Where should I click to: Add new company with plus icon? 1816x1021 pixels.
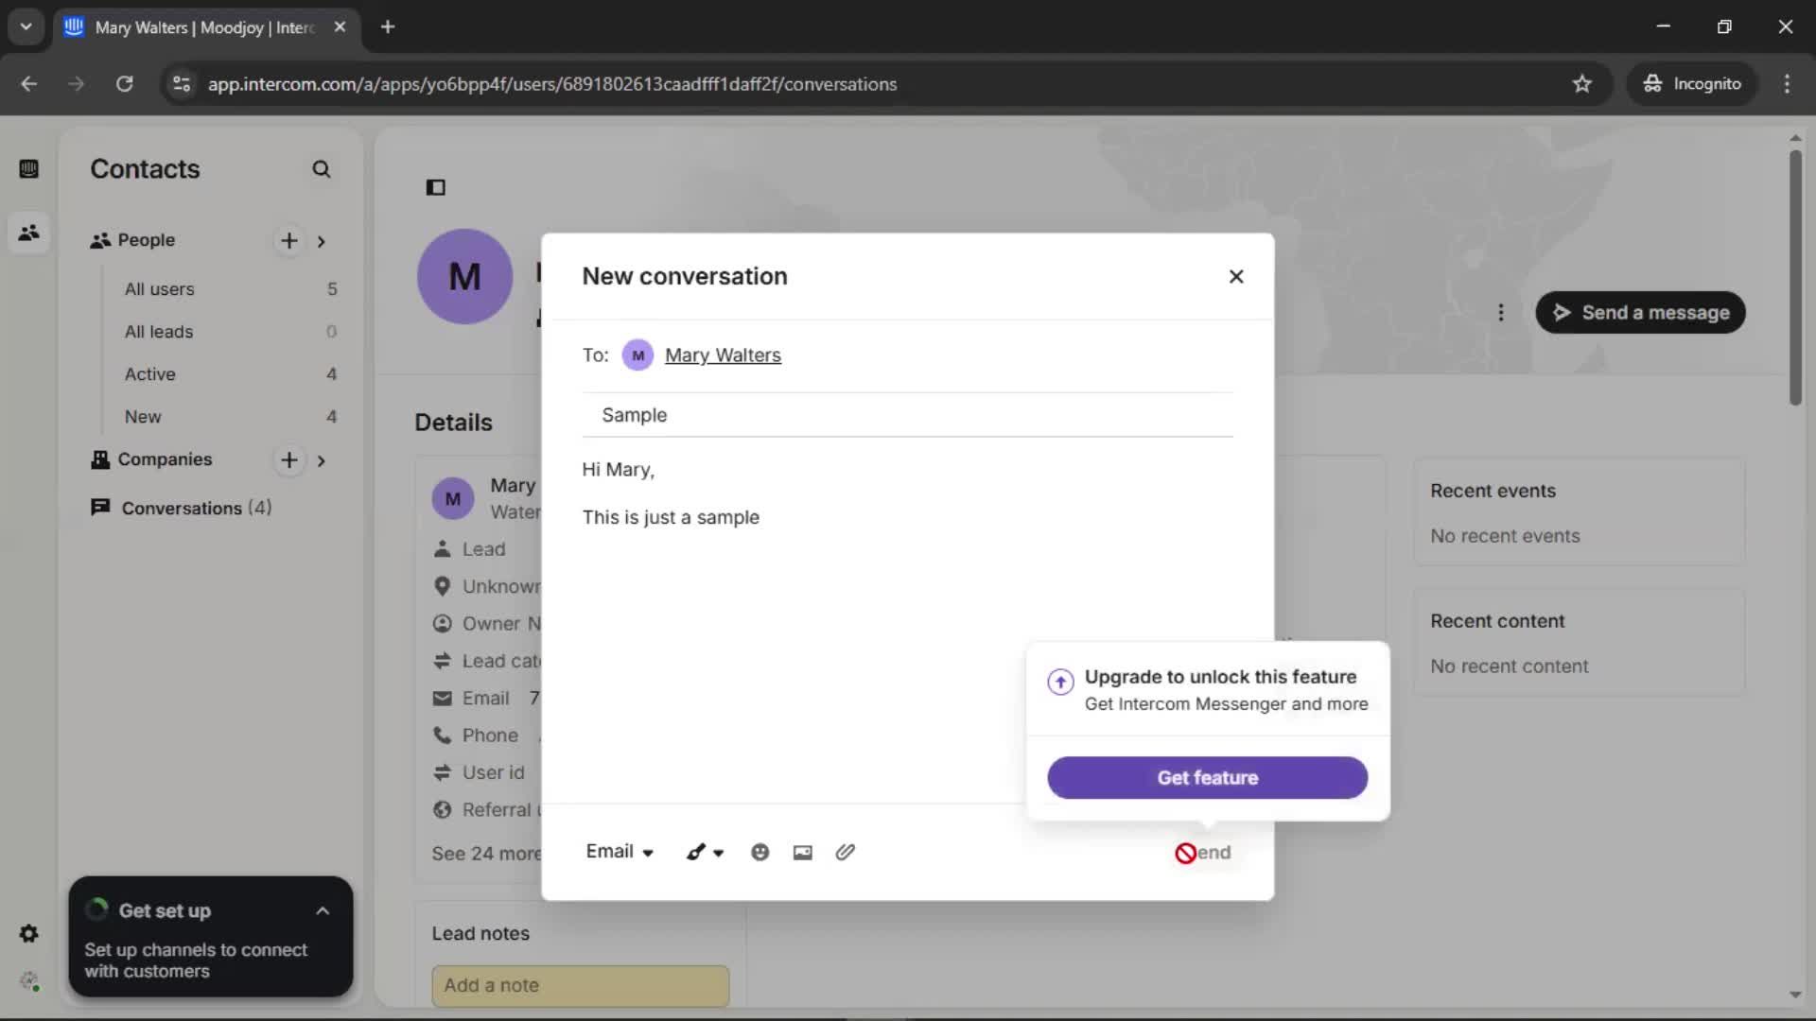(289, 460)
